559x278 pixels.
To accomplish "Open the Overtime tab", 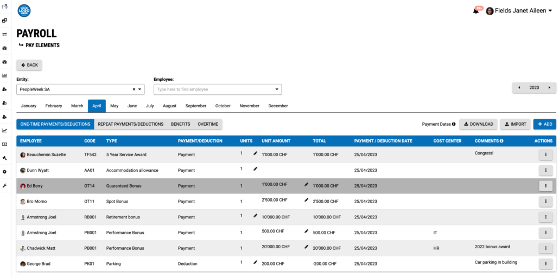I will pos(208,124).
